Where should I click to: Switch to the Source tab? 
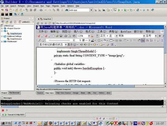40,93
